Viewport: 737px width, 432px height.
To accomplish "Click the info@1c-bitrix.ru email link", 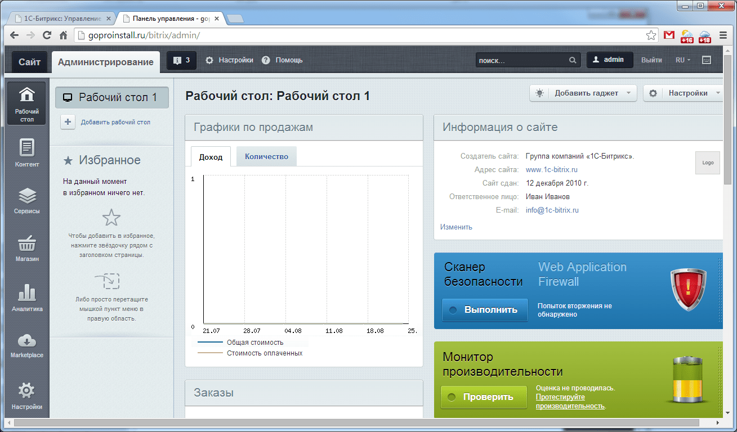I will (x=552, y=210).
